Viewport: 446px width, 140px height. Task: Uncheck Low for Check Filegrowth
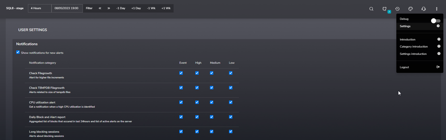(231, 73)
